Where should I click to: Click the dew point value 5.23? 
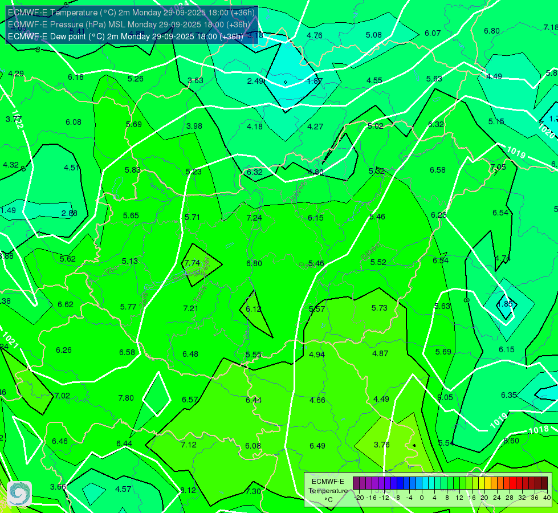pos(194,172)
